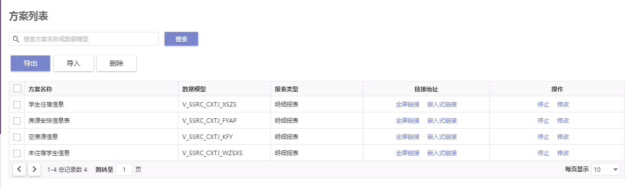631x188 pixels.
Task: Click the 搜索 button
Action: 181,39
